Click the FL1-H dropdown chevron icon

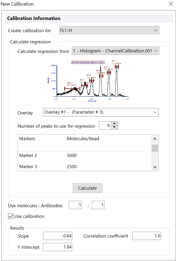(x=156, y=30)
